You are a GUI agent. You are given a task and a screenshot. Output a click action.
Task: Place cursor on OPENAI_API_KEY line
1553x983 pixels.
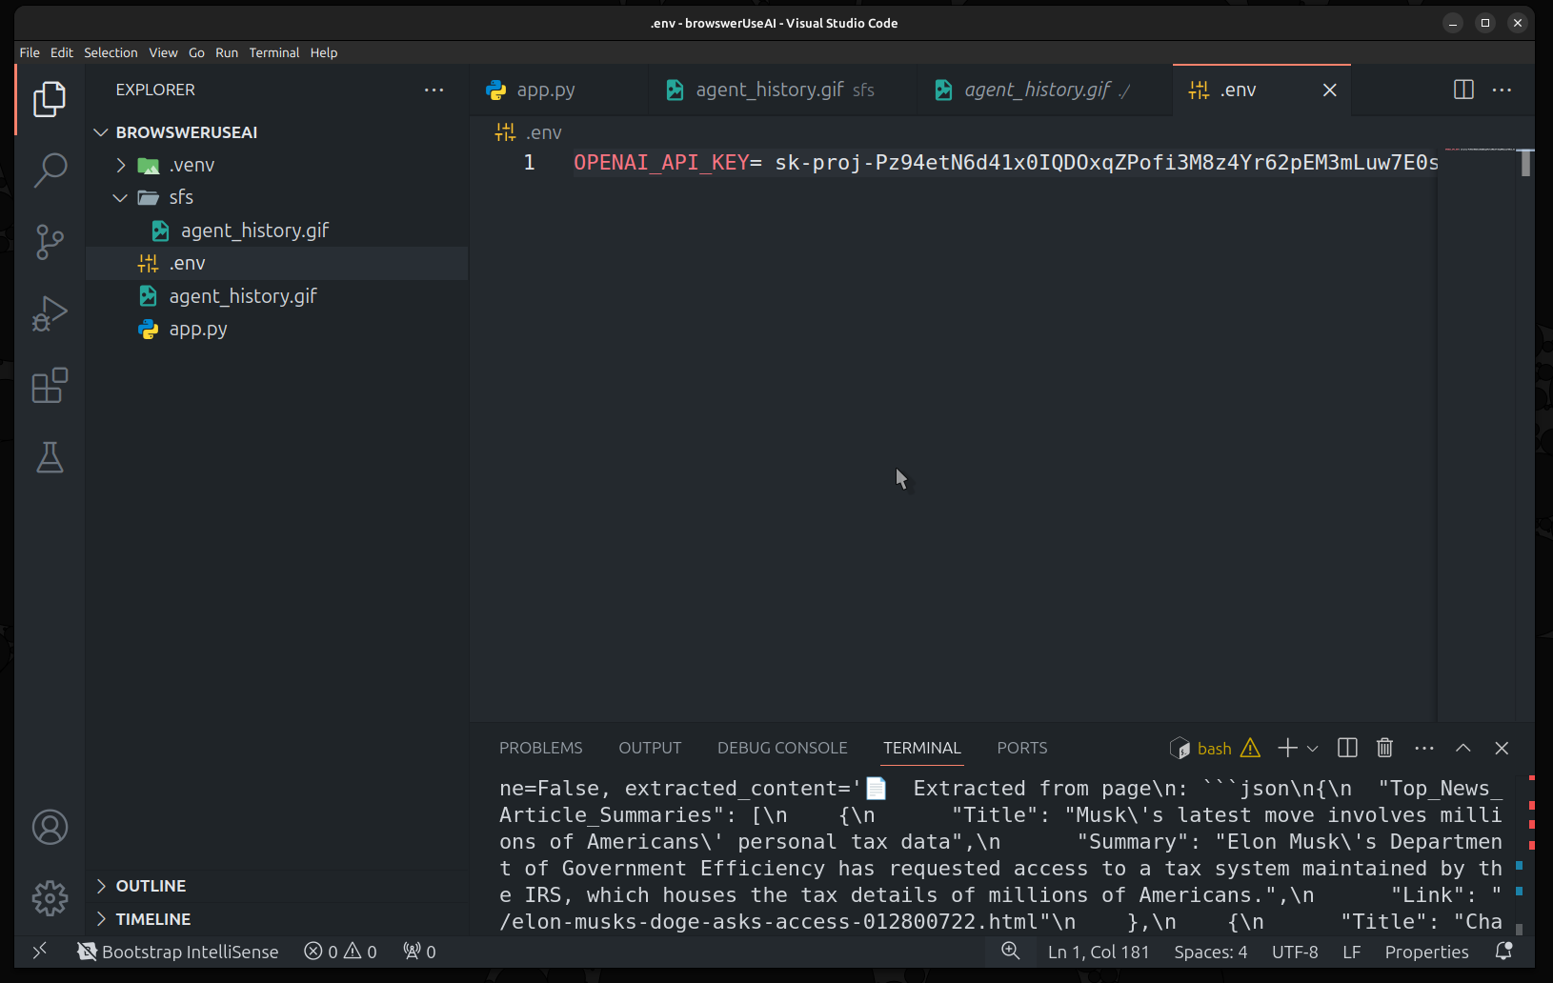1005,163
